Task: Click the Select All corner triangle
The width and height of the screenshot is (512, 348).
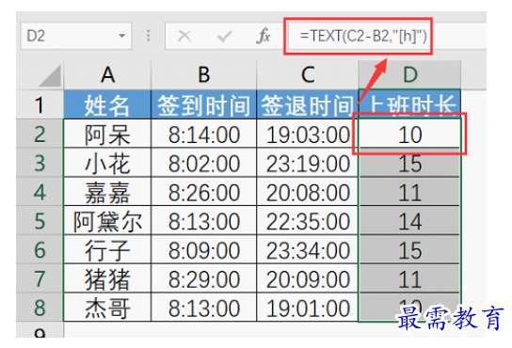Action: coord(50,76)
